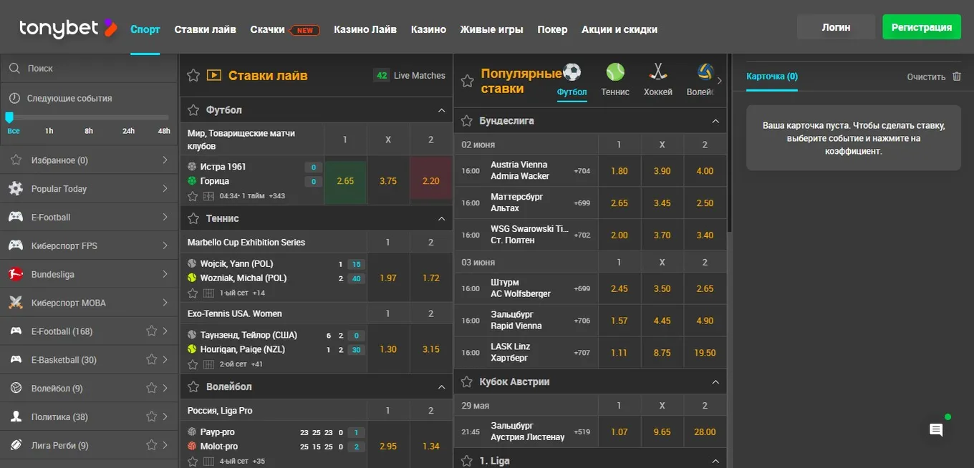Select the Хоккей sticks icon
The width and height of the screenshot is (974, 468).
click(658, 72)
